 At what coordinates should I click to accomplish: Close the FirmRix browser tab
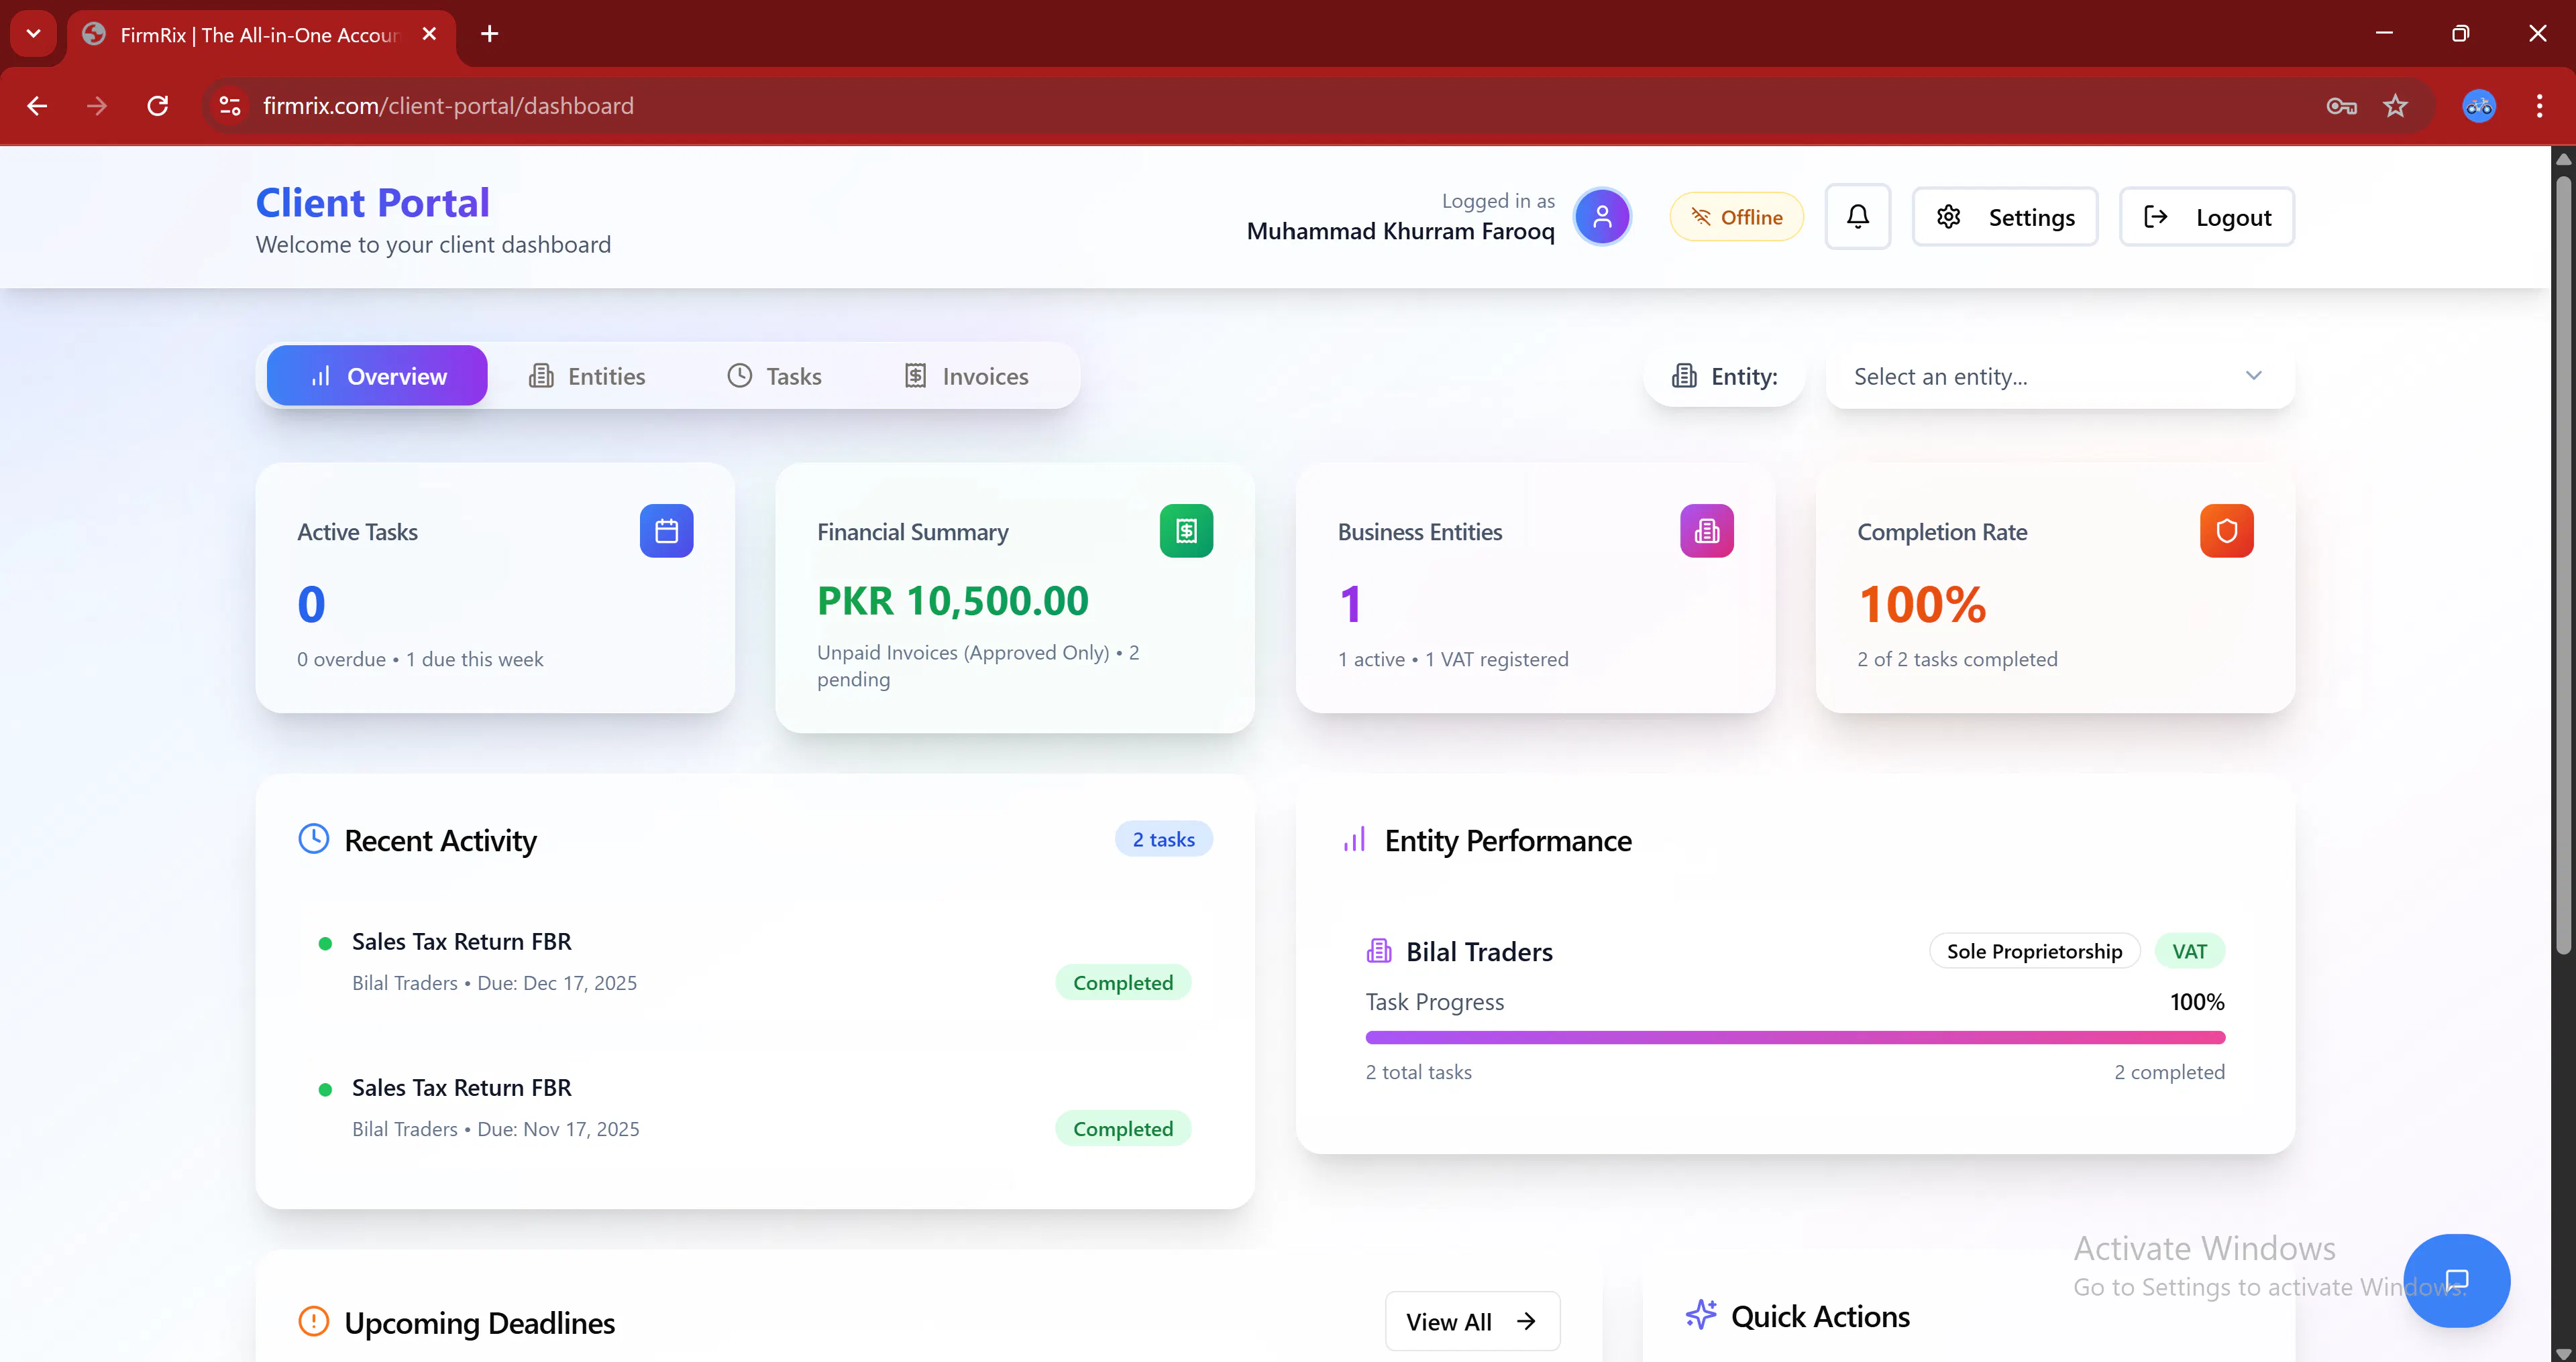(429, 34)
